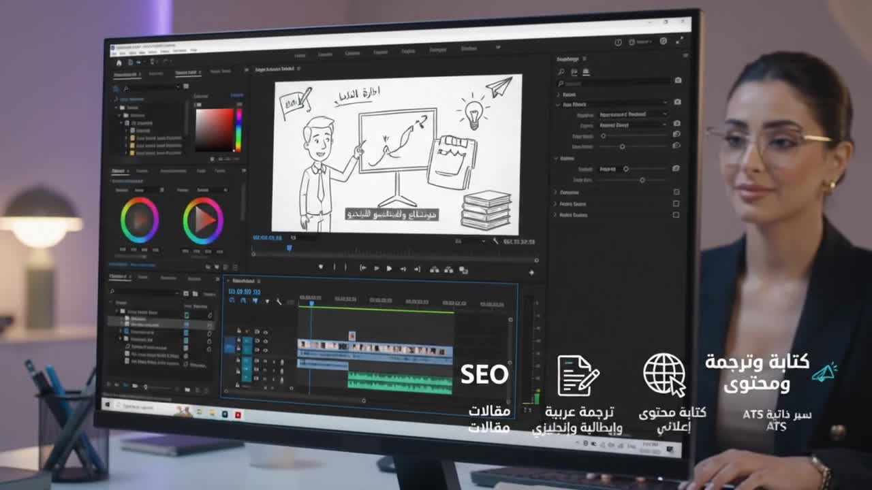Jump to the Out point in Program Monitor

point(417,269)
